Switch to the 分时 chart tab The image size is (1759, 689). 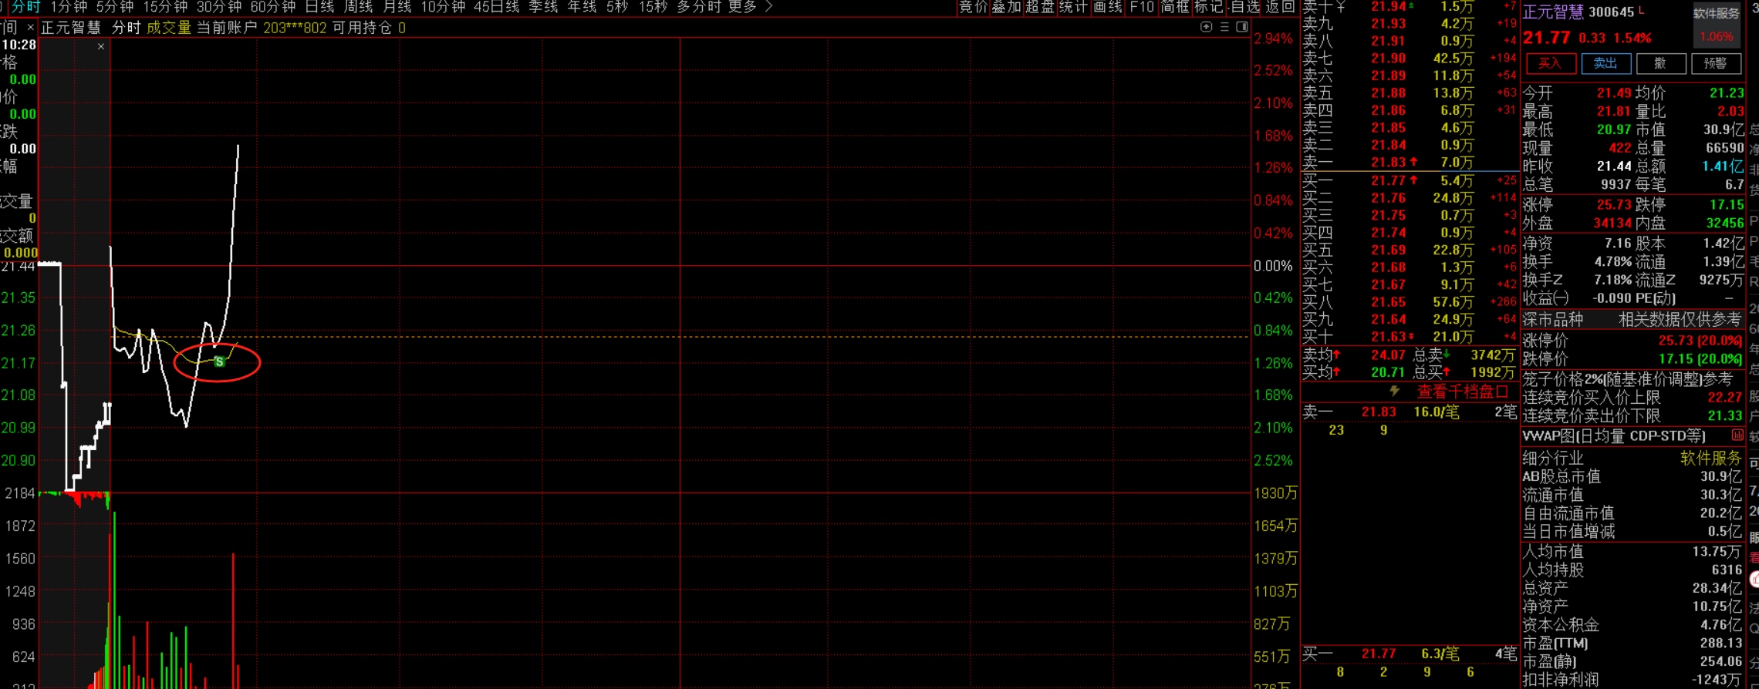(x=25, y=7)
